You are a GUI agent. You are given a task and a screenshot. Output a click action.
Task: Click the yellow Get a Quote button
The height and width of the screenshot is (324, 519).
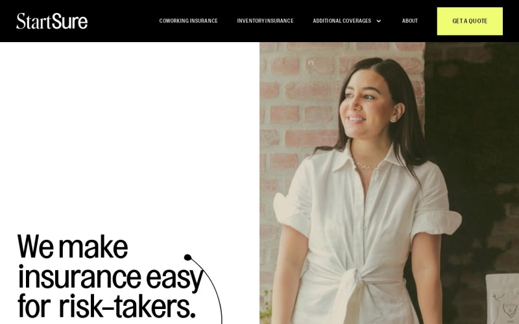click(470, 21)
